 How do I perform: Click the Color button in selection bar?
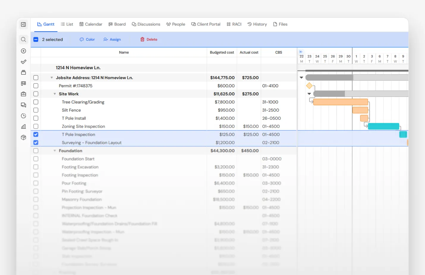87,40
